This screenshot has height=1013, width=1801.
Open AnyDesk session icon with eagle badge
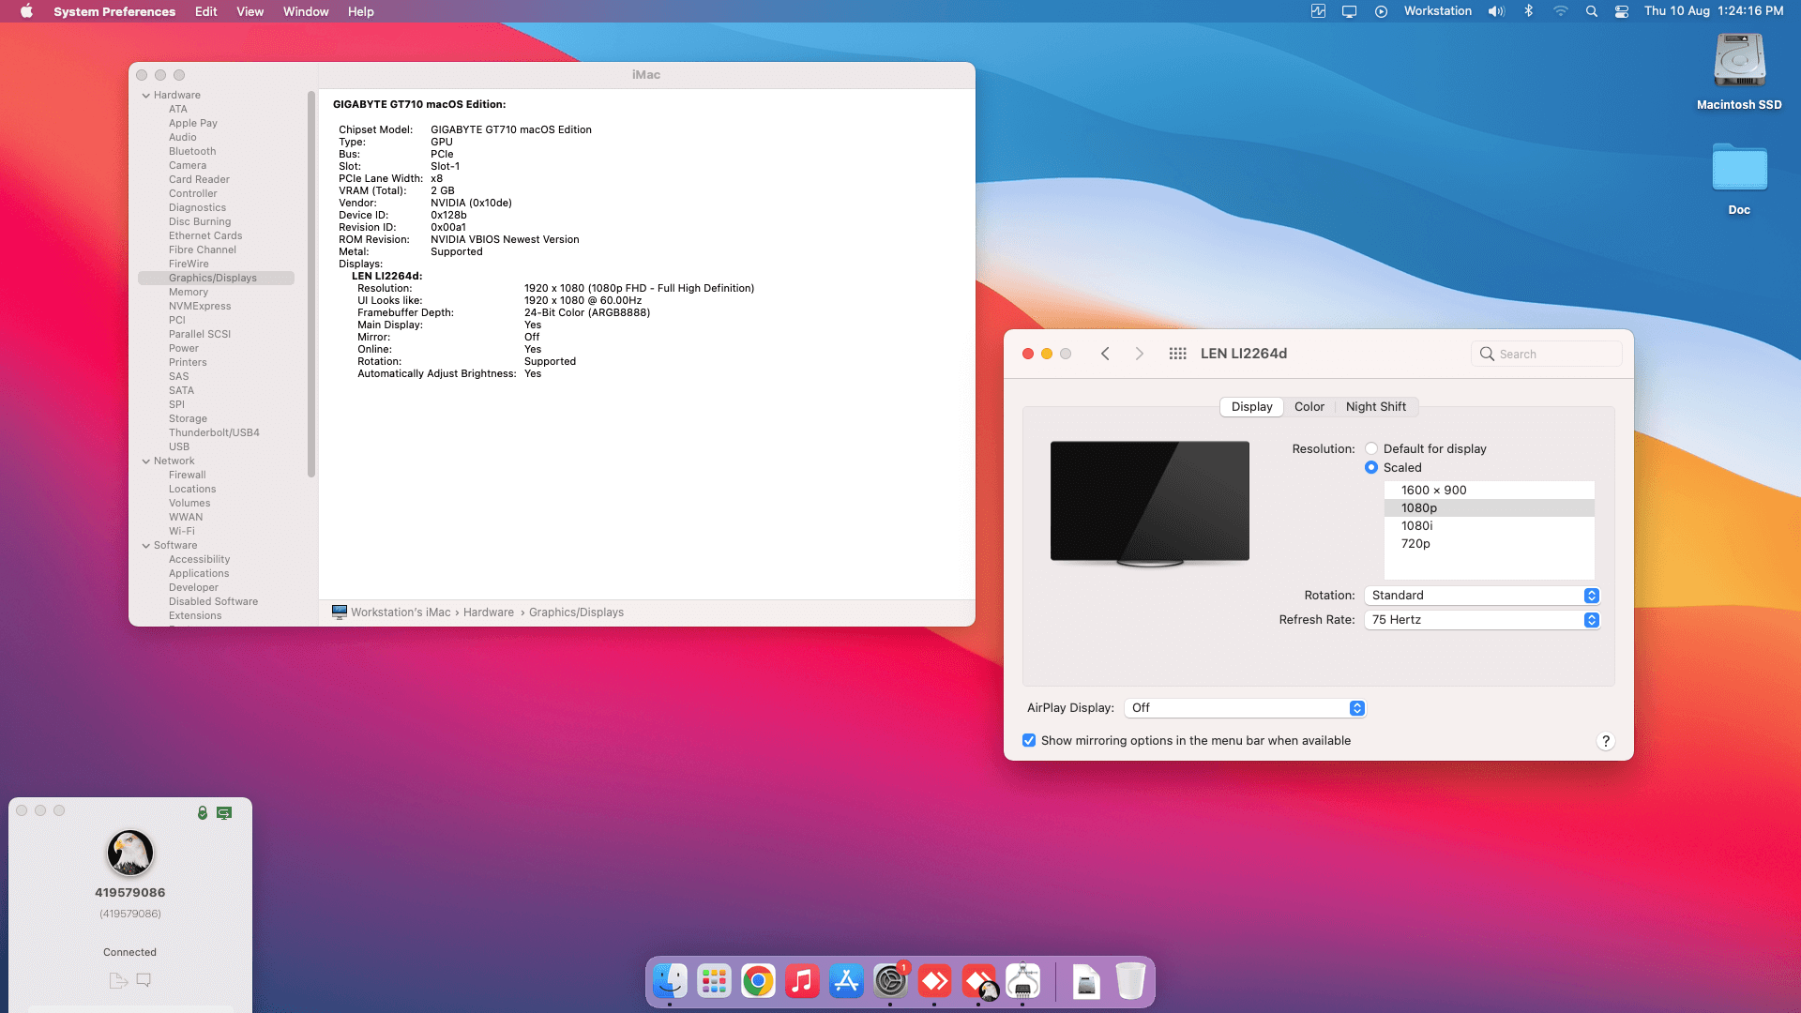click(978, 981)
